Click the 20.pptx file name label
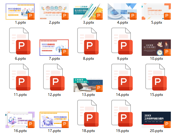173x135 pixels. tap(157, 131)
